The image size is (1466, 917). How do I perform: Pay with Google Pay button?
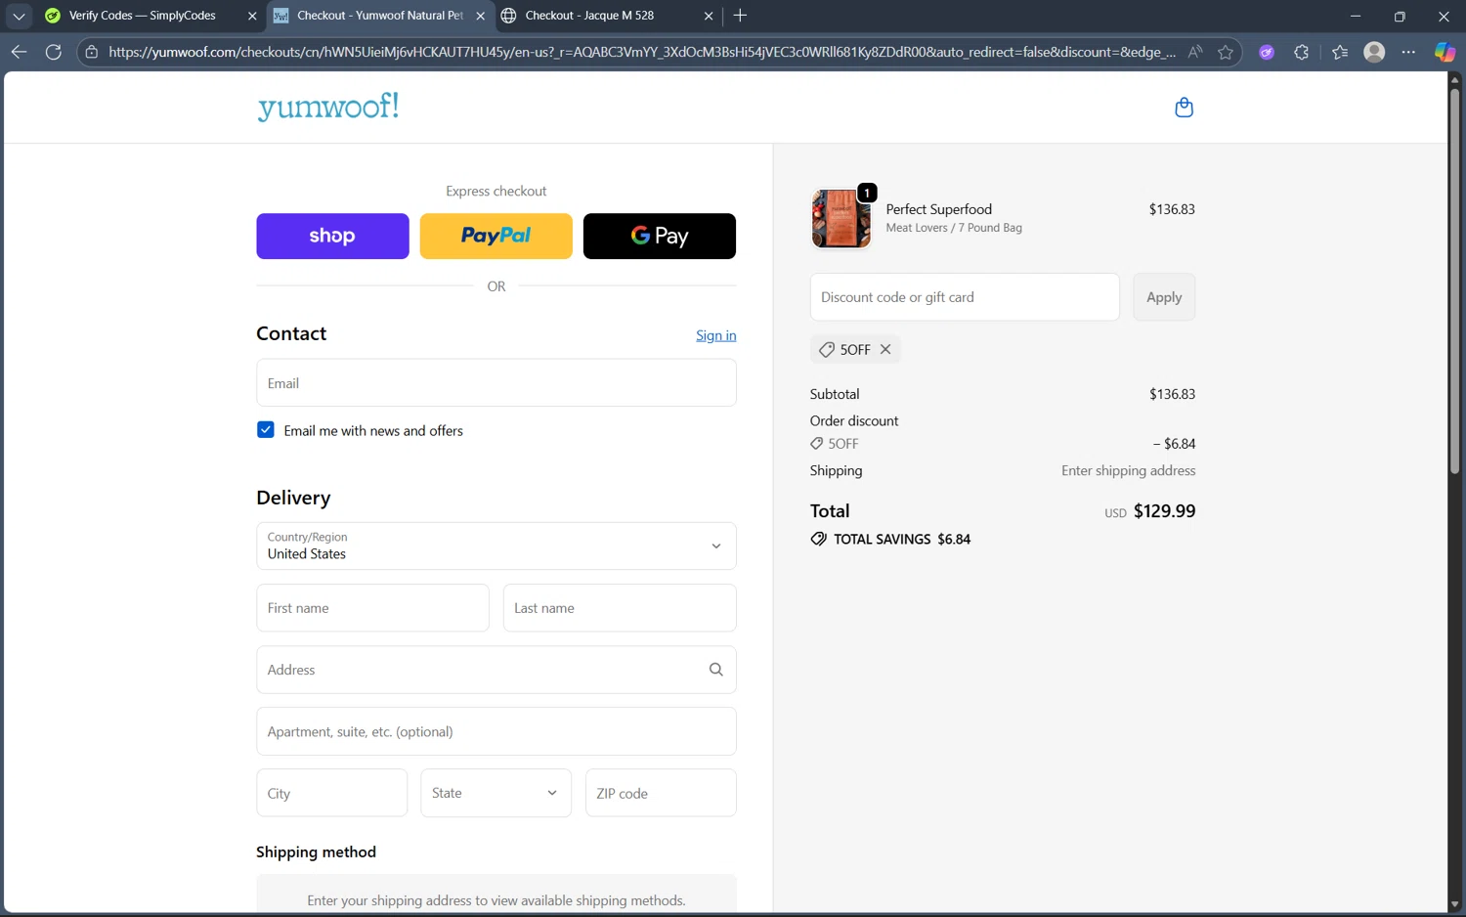coord(660,236)
